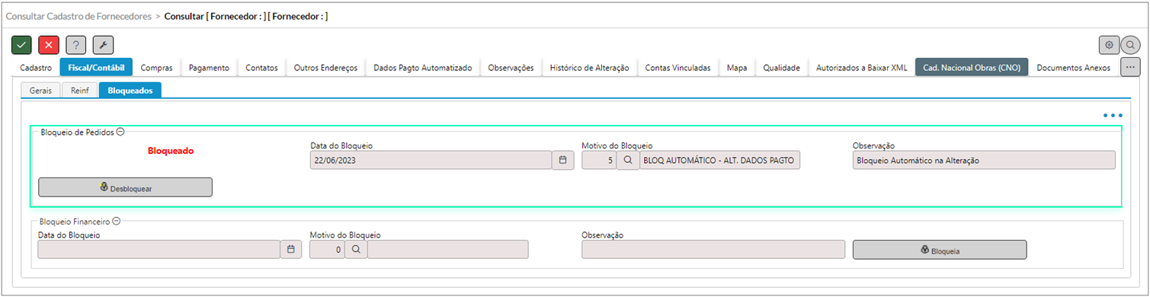The height and width of the screenshot is (297, 1150).
Task: Open Histórico de Alteração tab
Action: point(589,68)
